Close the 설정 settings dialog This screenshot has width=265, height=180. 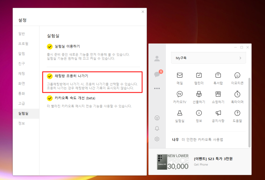143,11
